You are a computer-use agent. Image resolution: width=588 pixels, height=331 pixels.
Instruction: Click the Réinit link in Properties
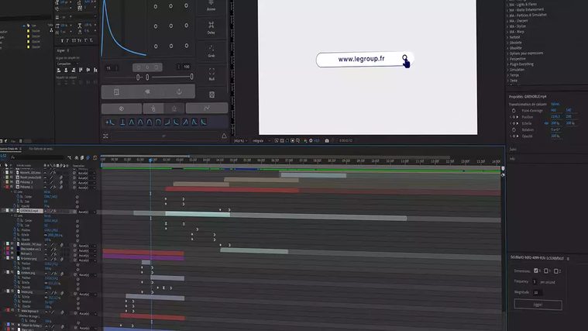(x=555, y=104)
